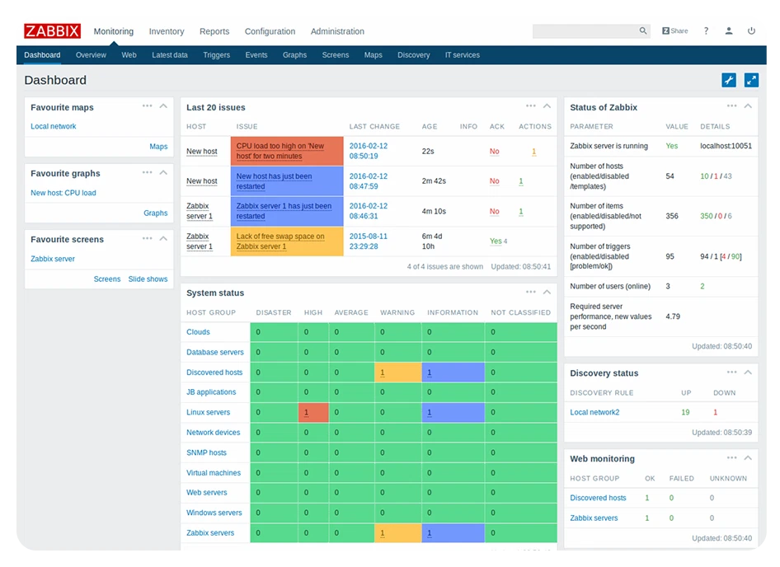Toggle fullscreen mode button
780x567 pixels.
coord(751,80)
